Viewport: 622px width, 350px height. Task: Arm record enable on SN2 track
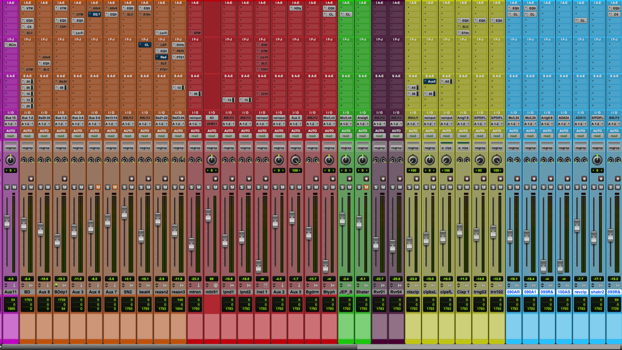tap(132, 179)
